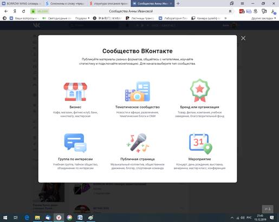Click the Бизнес label
Viewport: 279px width, 222px height.
(x=75, y=107)
